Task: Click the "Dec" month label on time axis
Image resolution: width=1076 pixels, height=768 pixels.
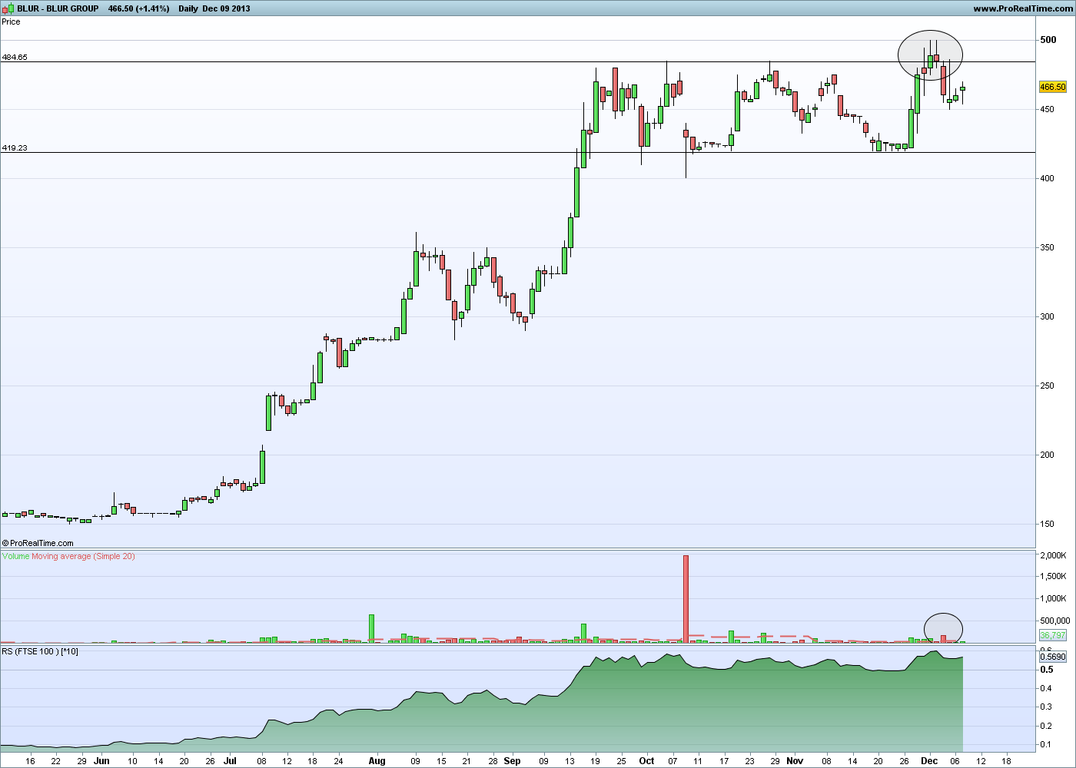Action: [x=929, y=761]
